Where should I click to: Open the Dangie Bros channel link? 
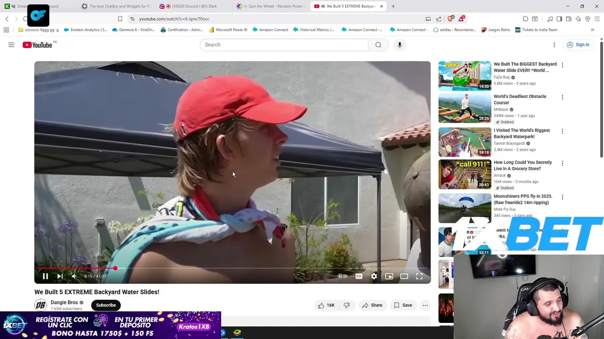pyautogui.click(x=64, y=302)
